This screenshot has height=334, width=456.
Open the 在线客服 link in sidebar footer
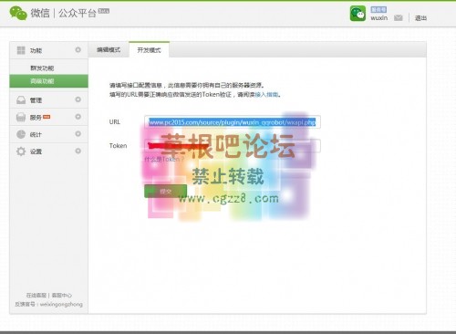pos(36,295)
